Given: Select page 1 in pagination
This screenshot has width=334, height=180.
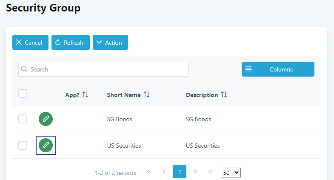Looking at the screenshot, I should (x=180, y=172).
